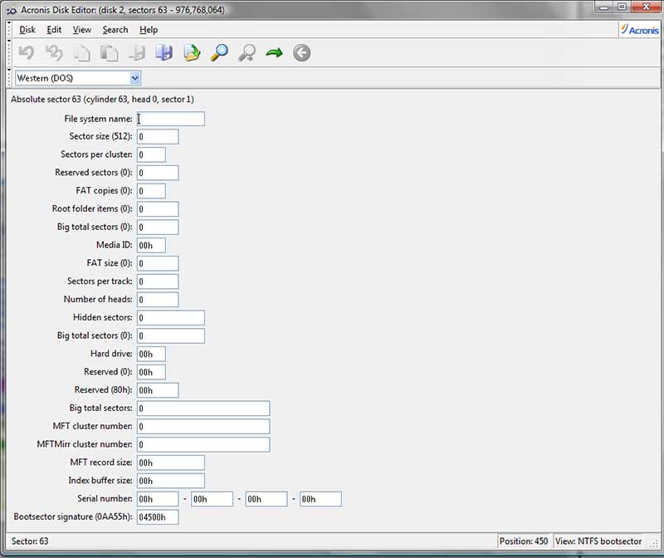Click the Search magnifier icon
The height and width of the screenshot is (558, 664).
click(x=219, y=53)
